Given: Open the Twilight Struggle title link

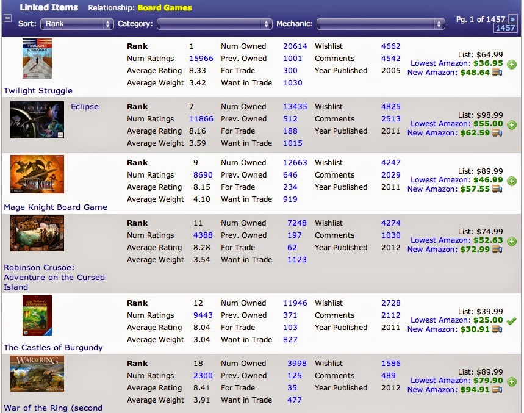Looking at the screenshot, I should [38, 90].
